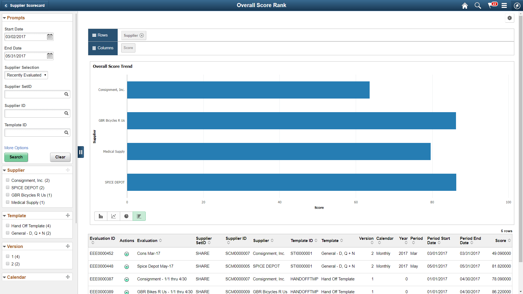
Task: Open the NavBar compass icon
Action: [x=517, y=5]
